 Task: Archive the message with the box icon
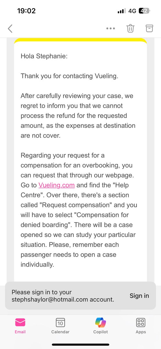[x=149, y=28]
